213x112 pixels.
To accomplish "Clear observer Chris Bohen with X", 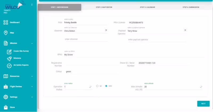I will [106, 30].
